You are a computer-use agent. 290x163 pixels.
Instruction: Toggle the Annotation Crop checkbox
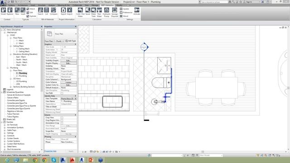point(62,123)
